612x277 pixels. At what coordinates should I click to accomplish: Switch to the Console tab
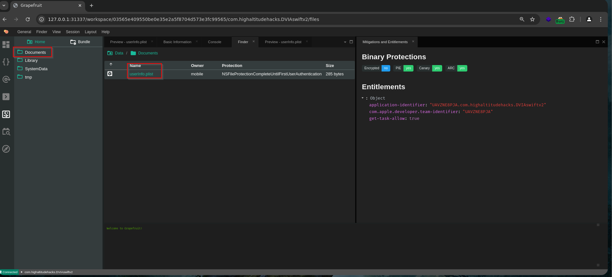[x=215, y=42]
